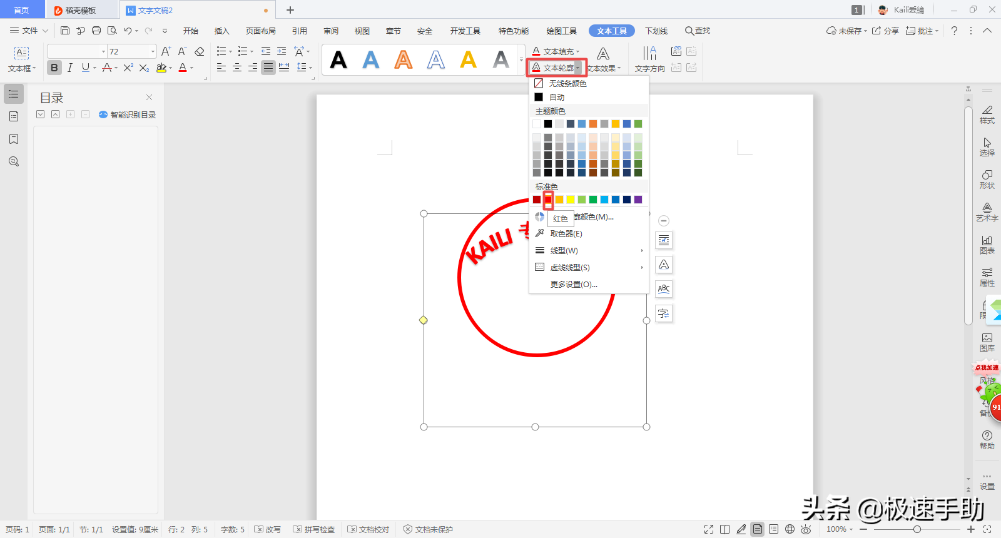Open the find/zoom search icon in left sidebar
1001x538 pixels.
(14, 161)
